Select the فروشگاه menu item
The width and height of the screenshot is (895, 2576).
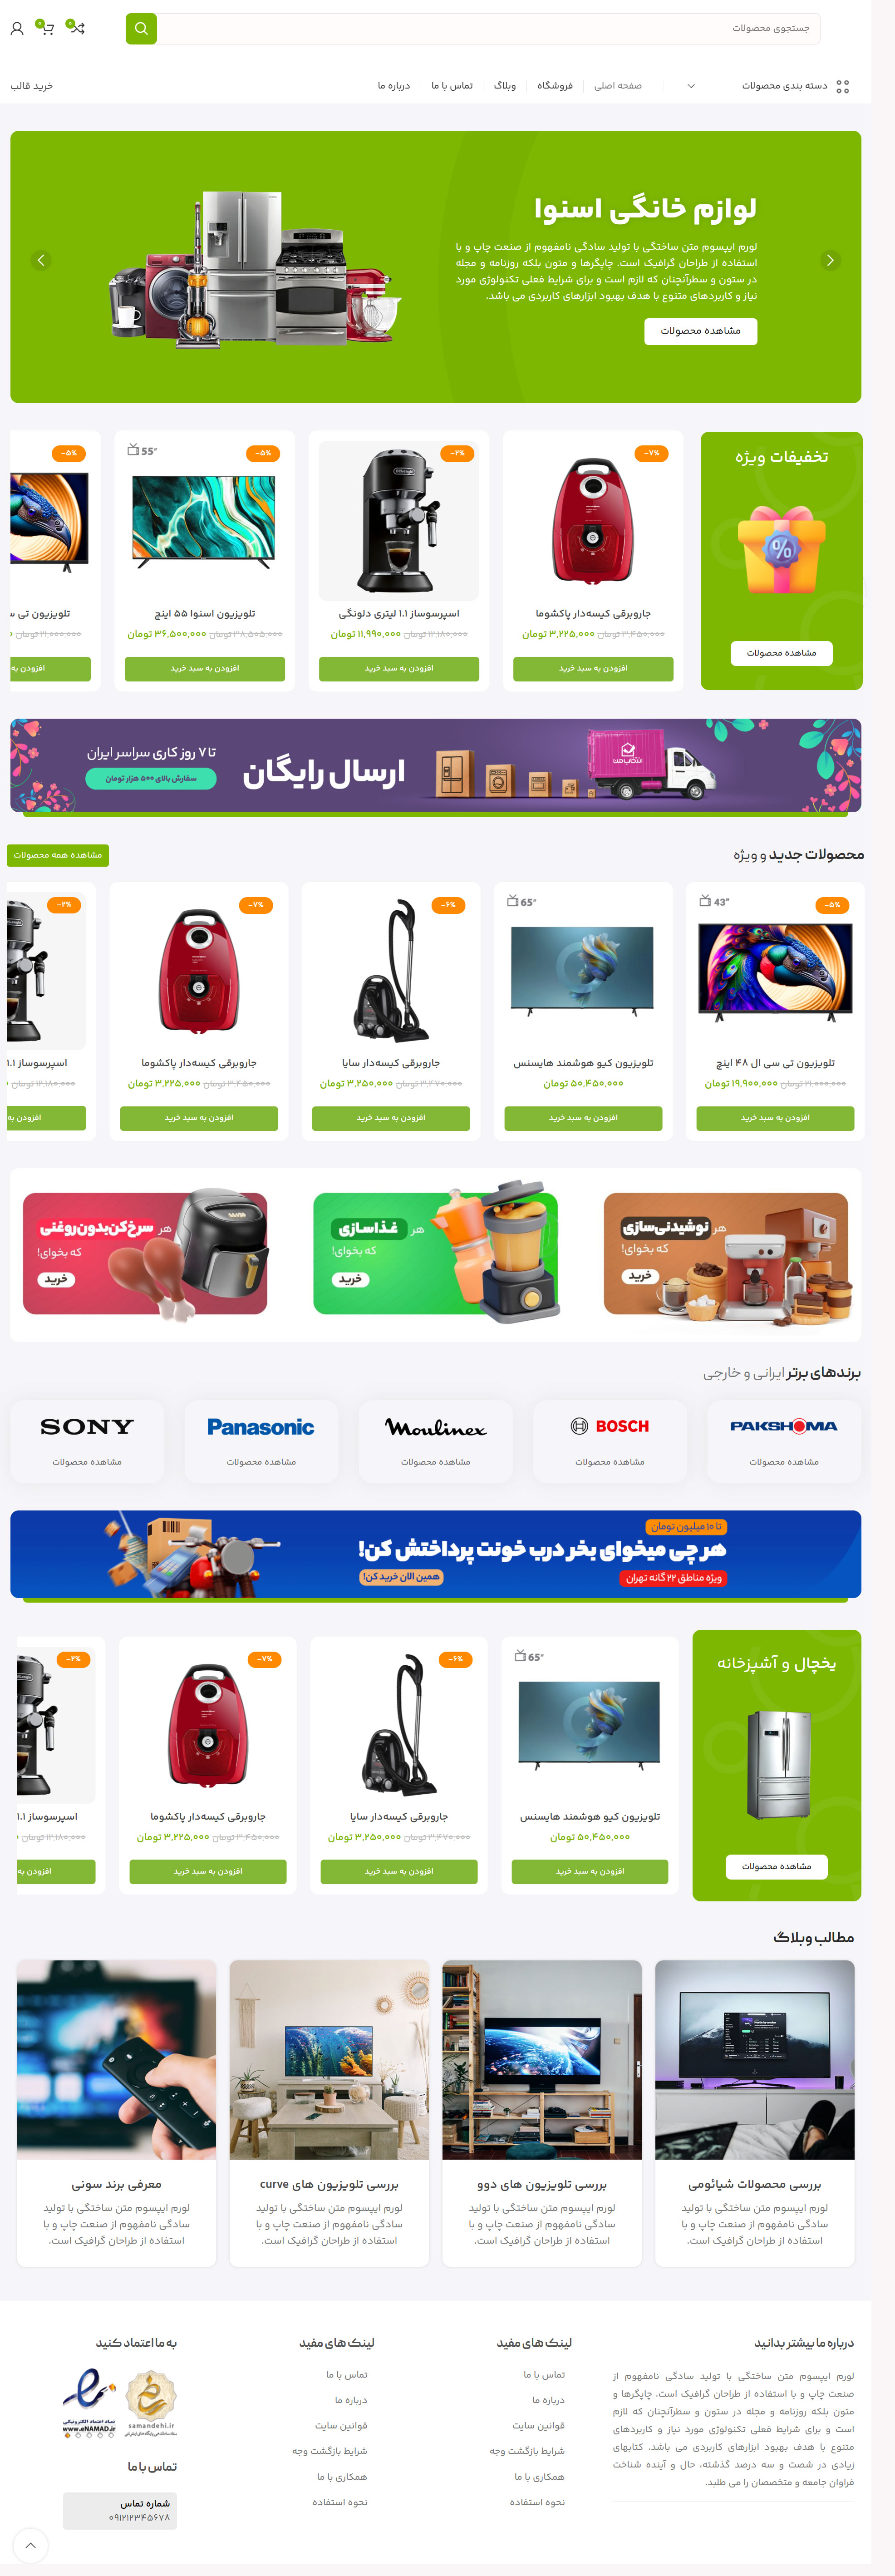[x=555, y=86]
